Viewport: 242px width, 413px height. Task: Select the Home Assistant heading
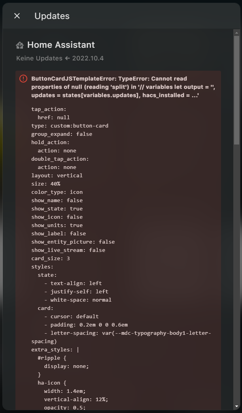tap(61, 45)
